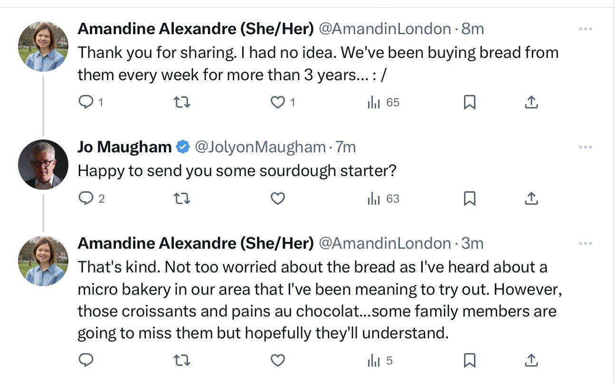Like Jo Maugham's sourdough starter tweet
Viewport: 616px width, 383px height.
[278, 199]
